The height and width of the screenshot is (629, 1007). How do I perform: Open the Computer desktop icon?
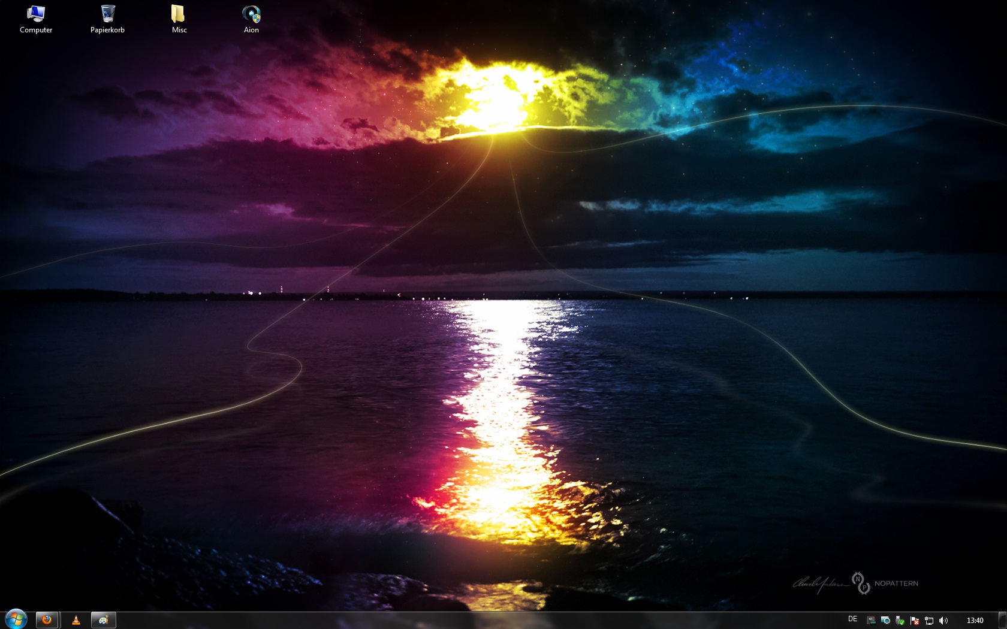coord(36,19)
